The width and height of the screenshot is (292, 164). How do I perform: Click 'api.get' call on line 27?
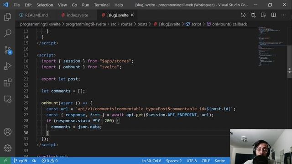coord(135,115)
